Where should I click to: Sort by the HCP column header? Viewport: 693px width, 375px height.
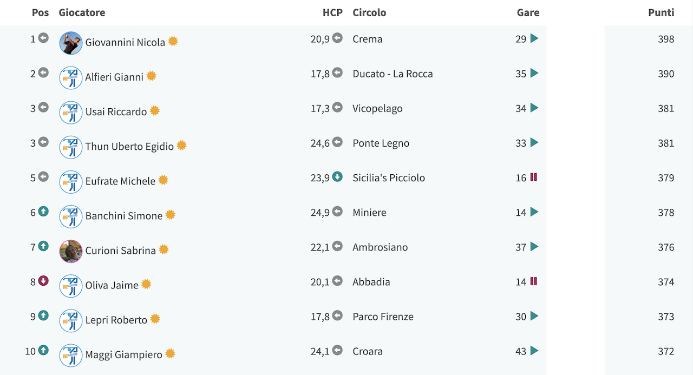tap(332, 12)
